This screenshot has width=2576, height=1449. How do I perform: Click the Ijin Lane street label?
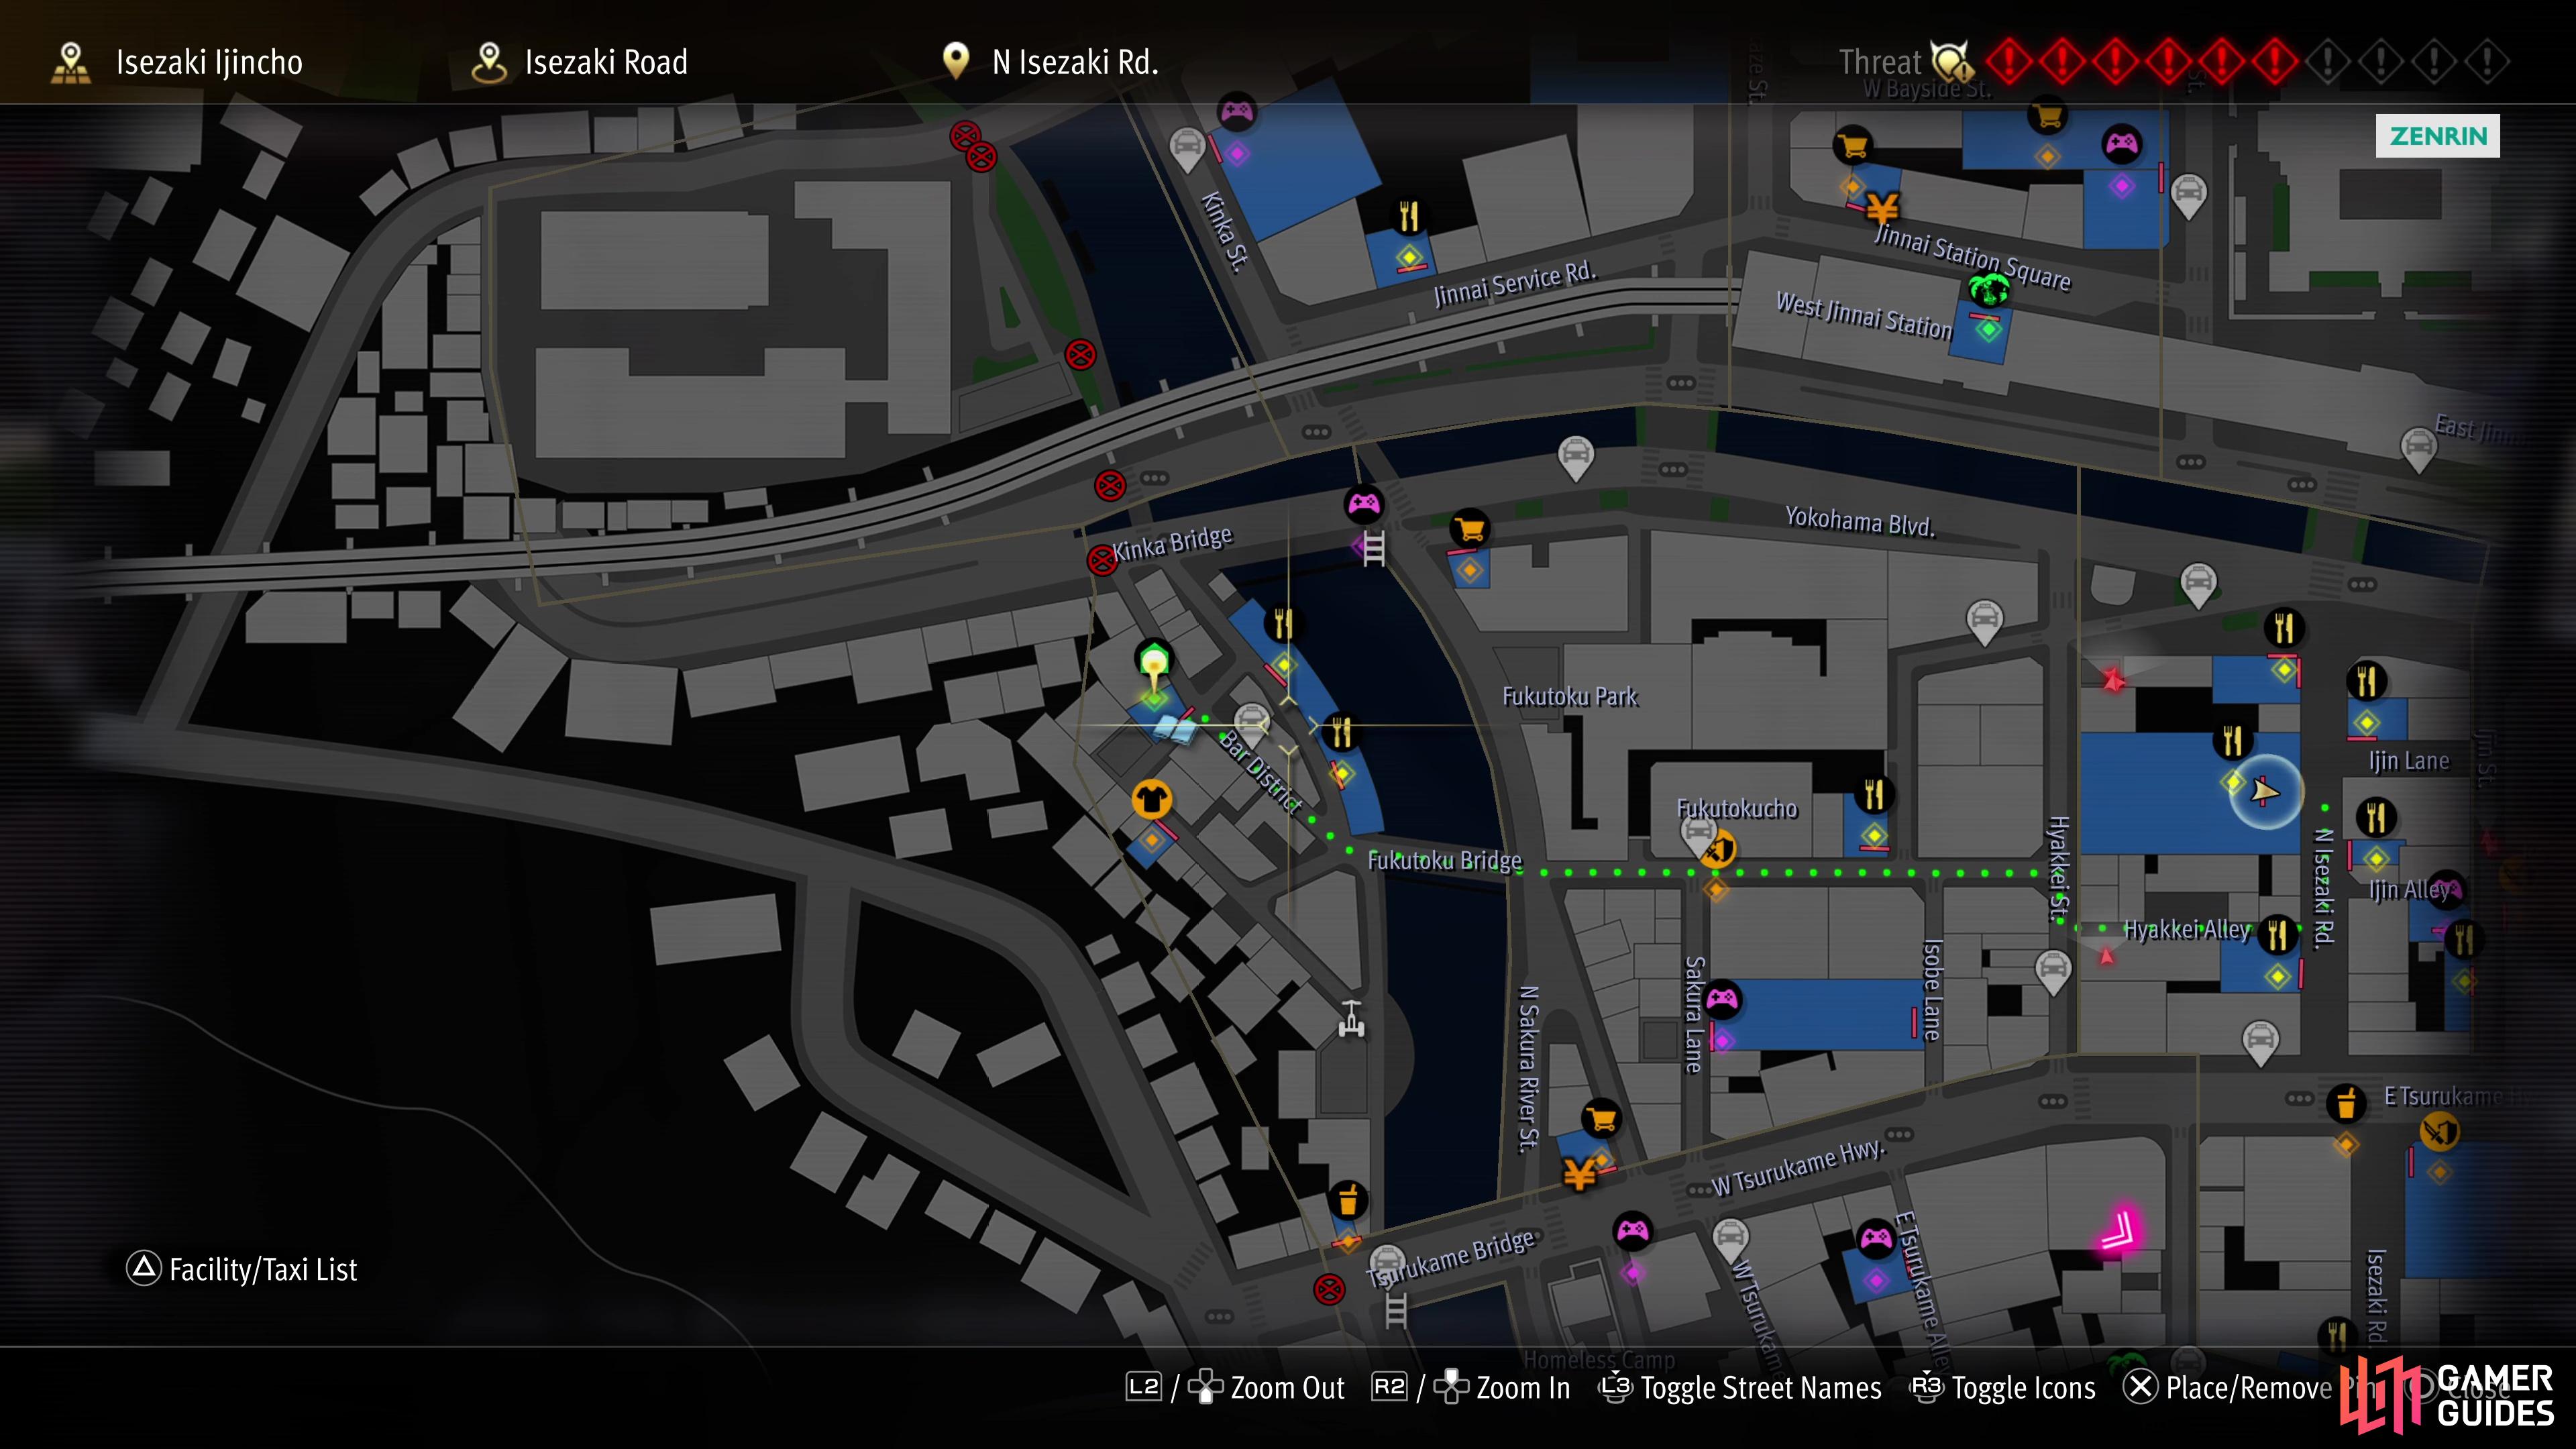click(x=2408, y=761)
